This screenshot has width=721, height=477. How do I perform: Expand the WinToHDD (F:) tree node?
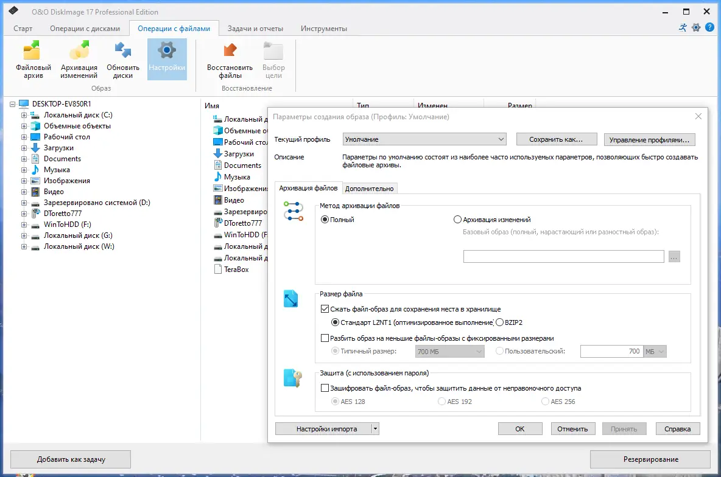tap(24, 225)
